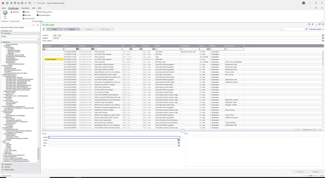Click the CRM Controls button
Image resolution: width=325 pixels, height=178 pixels.
pyautogui.click(x=106, y=29)
